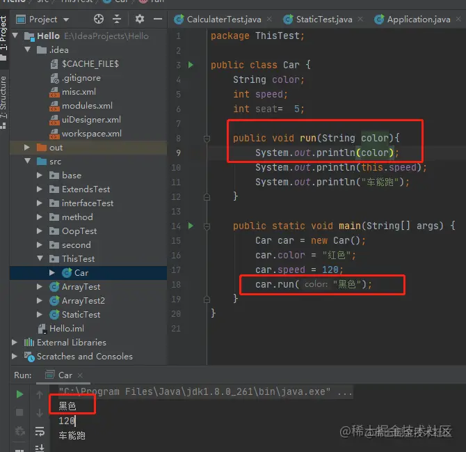Close the Car run tab
Viewport: 466px width, 452px height.
(x=80, y=375)
